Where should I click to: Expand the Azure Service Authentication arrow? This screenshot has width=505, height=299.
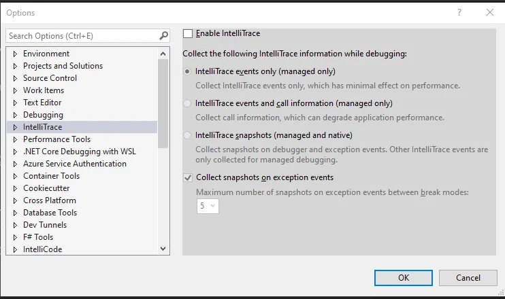pos(15,164)
